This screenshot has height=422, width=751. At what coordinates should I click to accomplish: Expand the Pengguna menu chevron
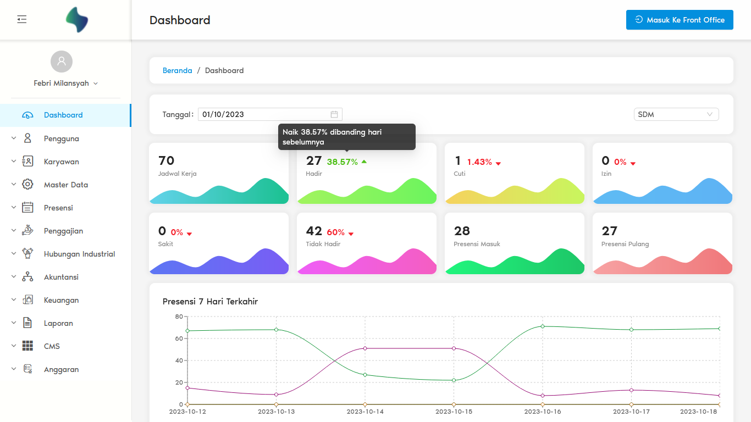click(14, 138)
